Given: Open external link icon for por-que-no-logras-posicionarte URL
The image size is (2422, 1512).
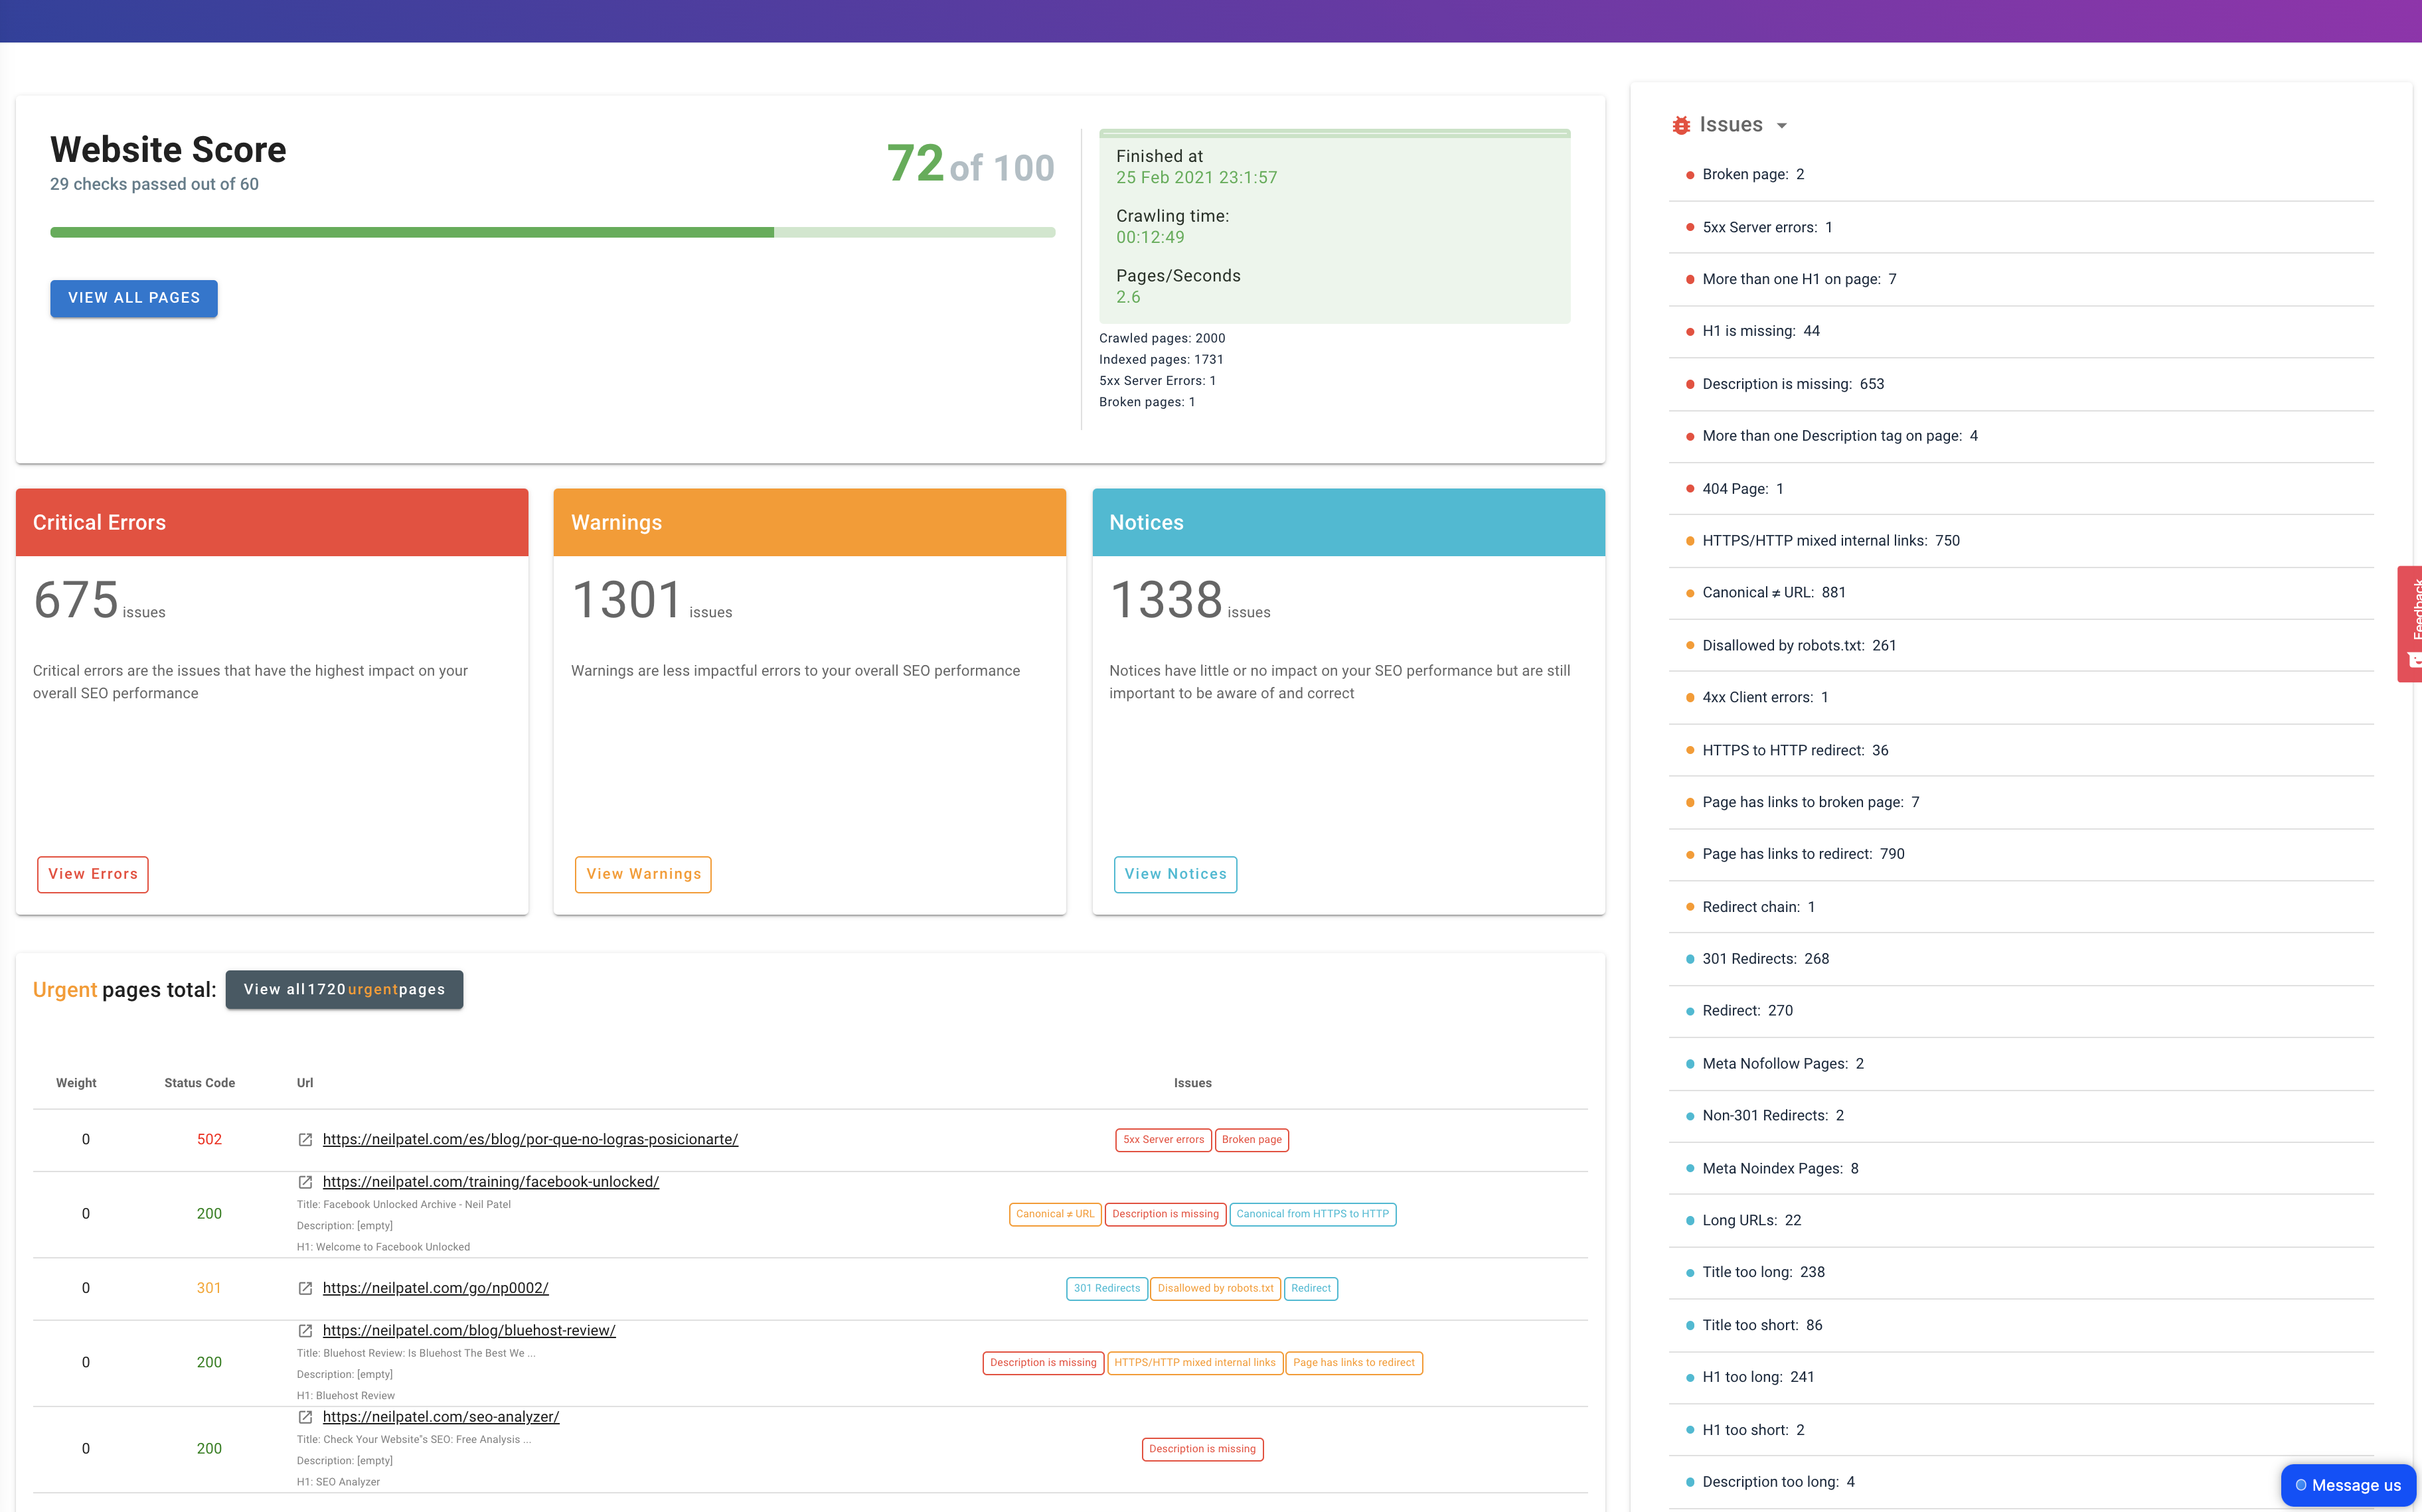Looking at the screenshot, I should point(305,1140).
